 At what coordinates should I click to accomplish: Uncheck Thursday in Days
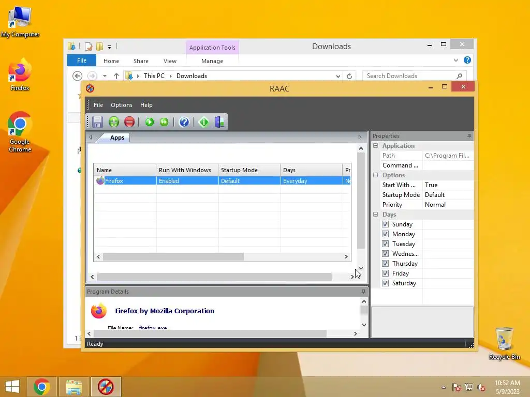click(385, 263)
